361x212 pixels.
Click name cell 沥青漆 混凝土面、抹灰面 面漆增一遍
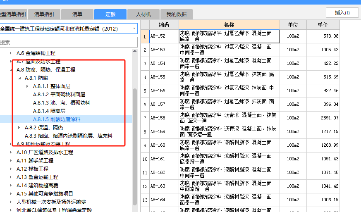[x=229, y=132]
